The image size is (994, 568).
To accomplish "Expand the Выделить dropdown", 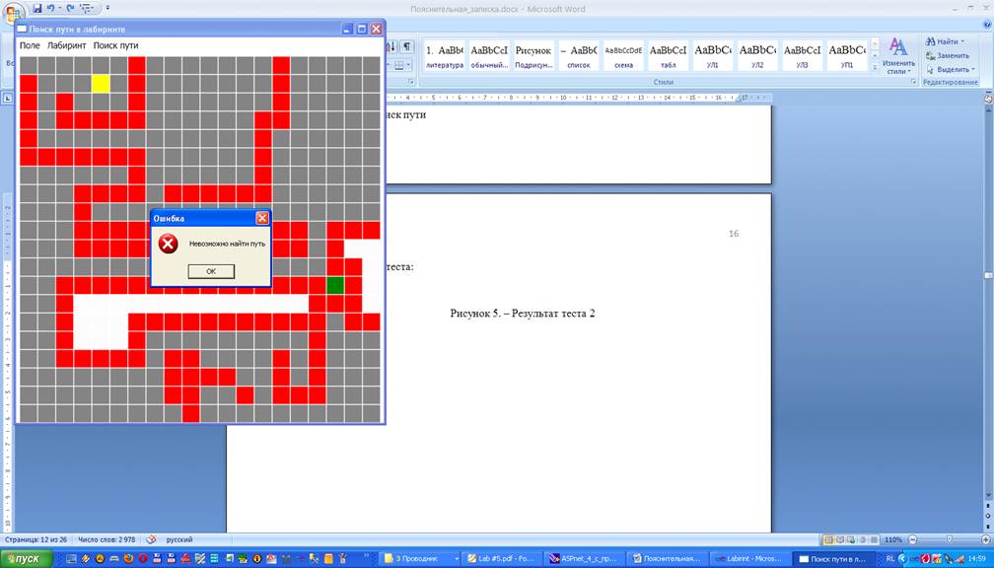I will tap(974, 70).
